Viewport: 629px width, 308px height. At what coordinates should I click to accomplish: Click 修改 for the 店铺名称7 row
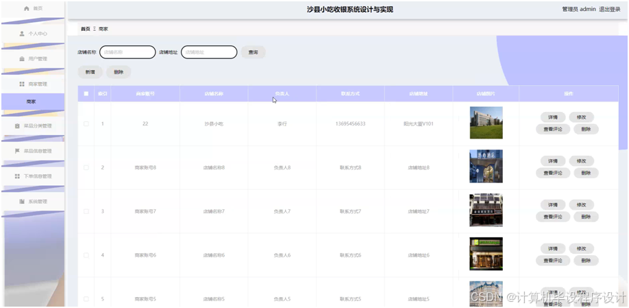click(x=581, y=205)
